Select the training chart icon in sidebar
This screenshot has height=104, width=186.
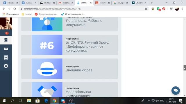pyautogui.click(x=6, y=40)
